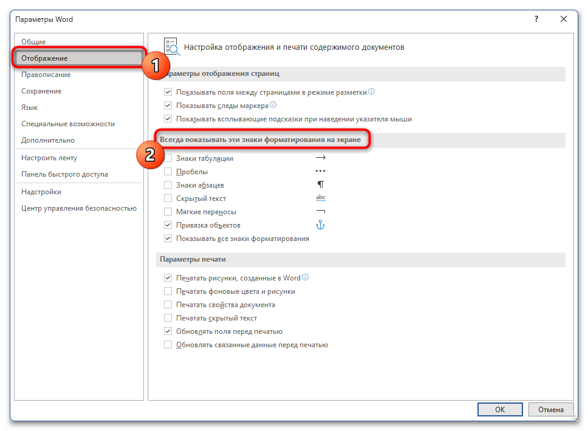The image size is (588, 431).
Task: Enable Печатать скрытый текст checkbox
Action: 168,318
